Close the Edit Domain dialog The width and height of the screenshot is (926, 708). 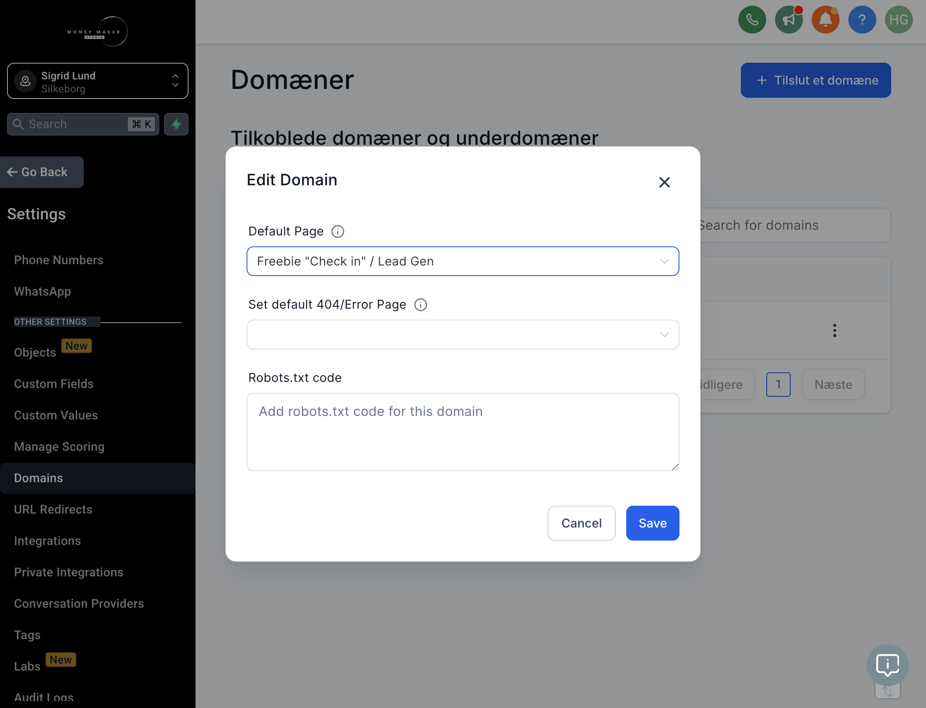(x=664, y=182)
